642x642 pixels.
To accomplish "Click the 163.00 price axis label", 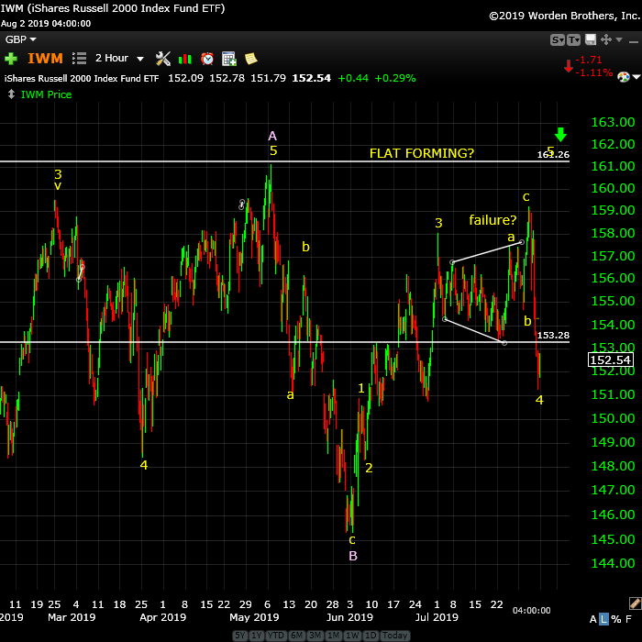I will (613, 122).
